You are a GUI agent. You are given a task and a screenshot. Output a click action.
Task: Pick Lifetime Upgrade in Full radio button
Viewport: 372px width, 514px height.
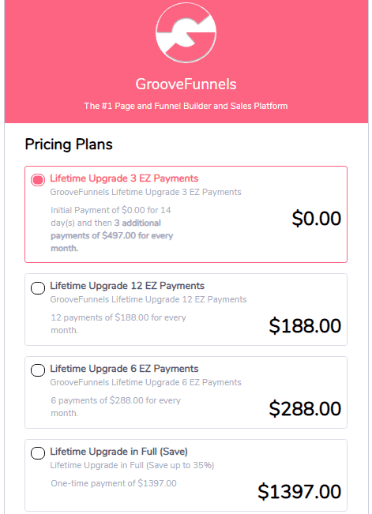[x=38, y=453]
